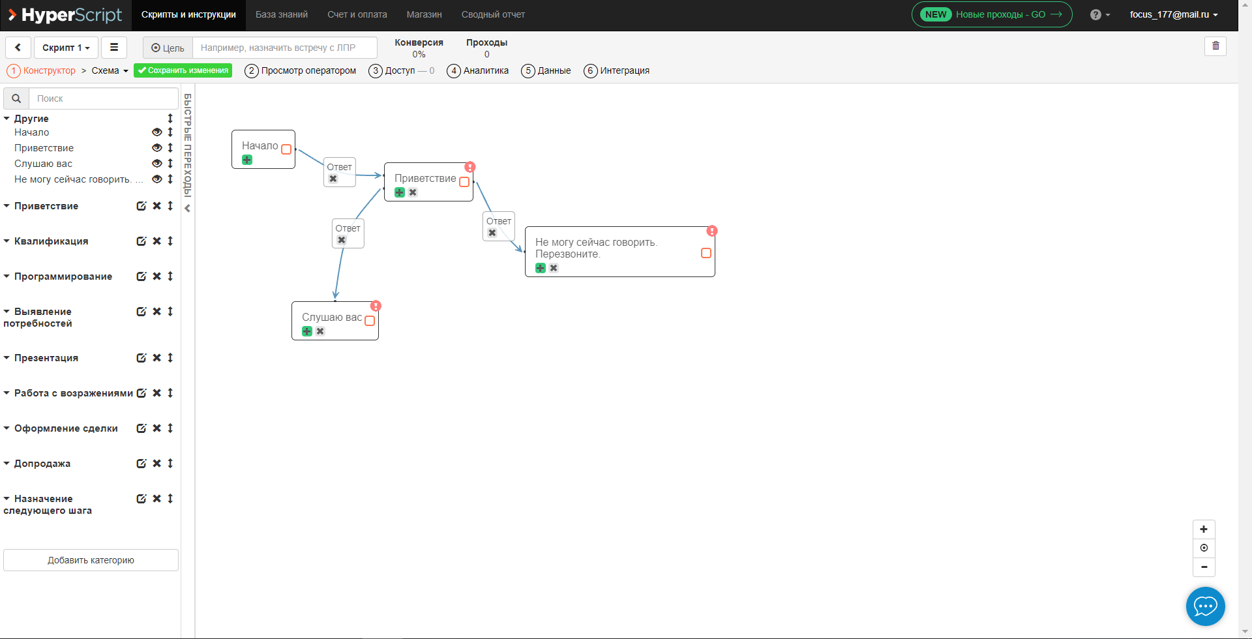Collapse the quick transitions panel arrow
1252x639 pixels.
pyautogui.click(x=188, y=209)
